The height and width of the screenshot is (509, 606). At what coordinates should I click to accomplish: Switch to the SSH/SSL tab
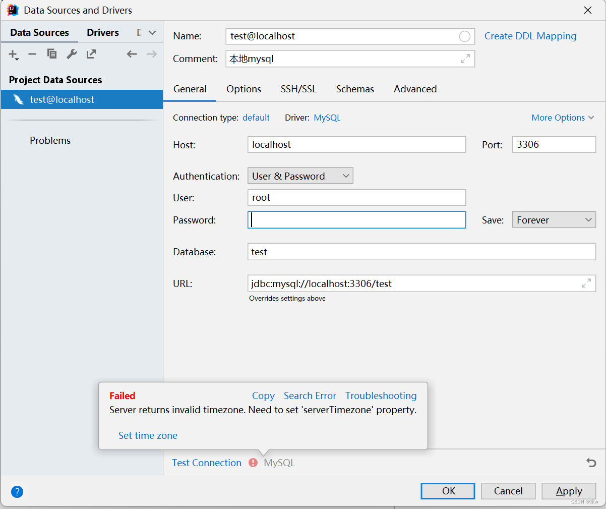click(298, 89)
